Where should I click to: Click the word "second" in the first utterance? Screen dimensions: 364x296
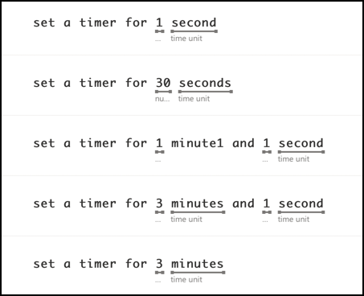(x=194, y=23)
